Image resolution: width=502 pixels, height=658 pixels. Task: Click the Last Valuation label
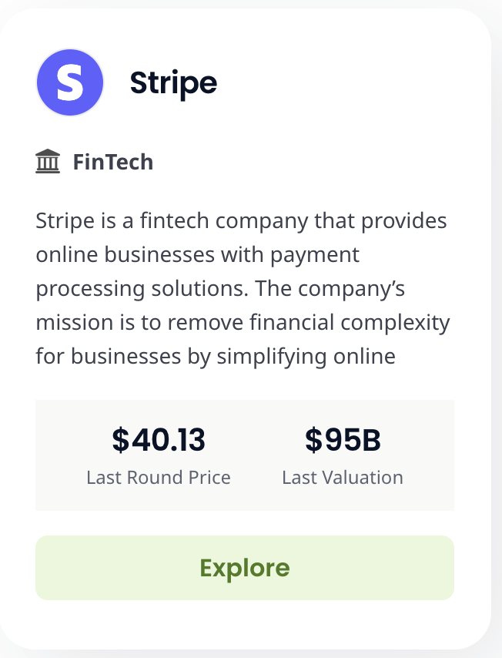pyautogui.click(x=343, y=478)
